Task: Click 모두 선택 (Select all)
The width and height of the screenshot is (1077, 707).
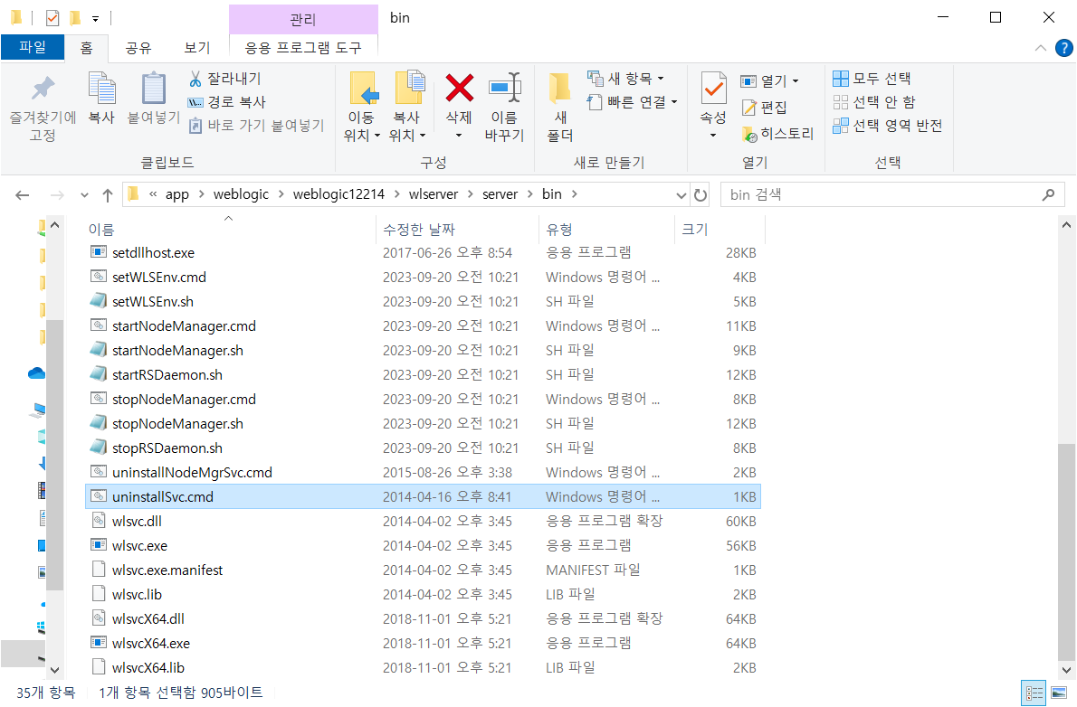Action: (872, 79)
